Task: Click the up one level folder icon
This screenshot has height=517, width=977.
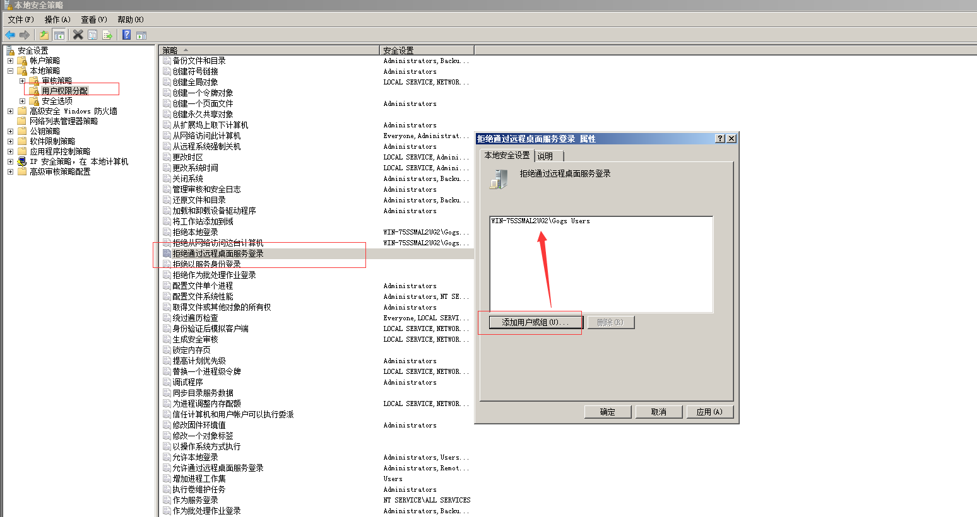Action: pos(44,35)
